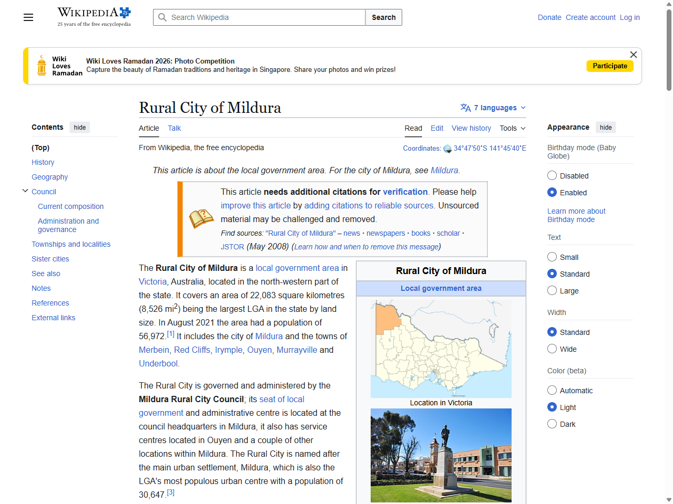Choose Large text size
Image resolution: width=673 pixels, height=504 pixels.
[x=552, y=290]
